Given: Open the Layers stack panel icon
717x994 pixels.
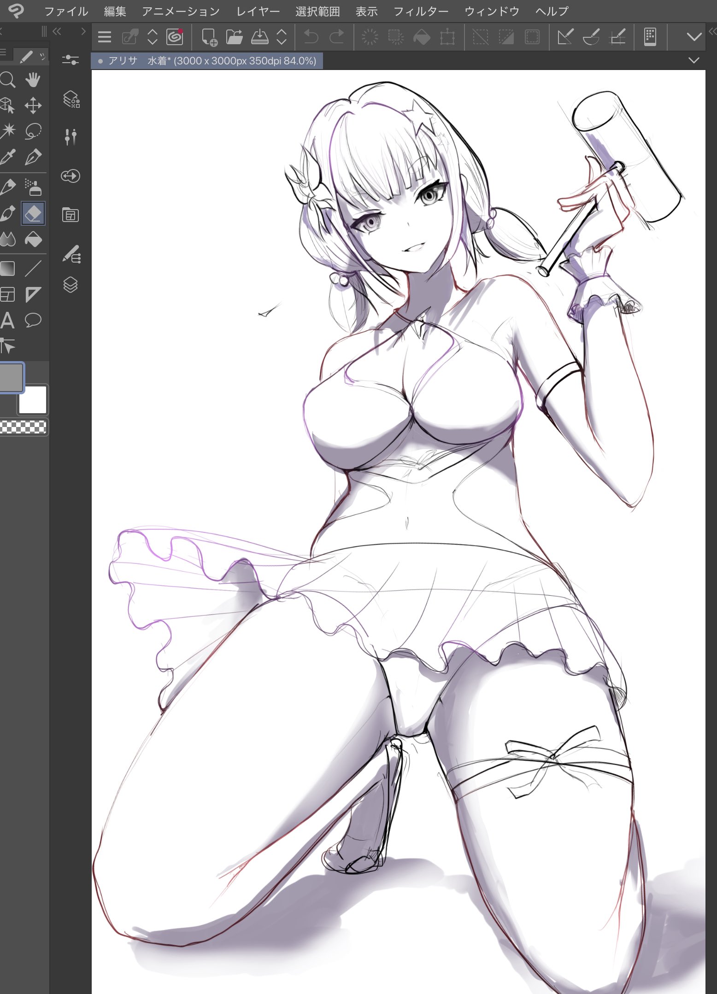Looking at the screenshot, I should 71,285.
